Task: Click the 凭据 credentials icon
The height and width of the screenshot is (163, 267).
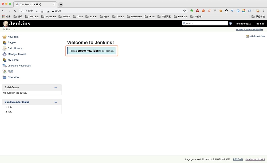Action: (x=5, y=72)
